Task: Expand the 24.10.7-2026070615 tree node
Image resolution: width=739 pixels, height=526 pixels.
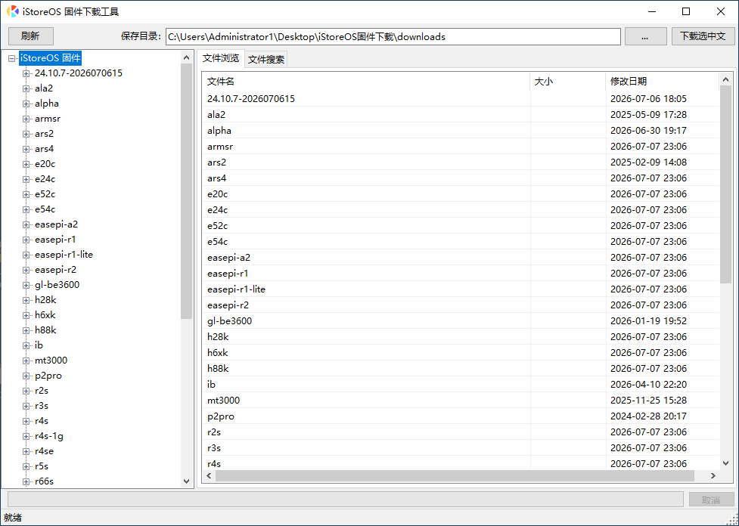Action: (26, 73)
